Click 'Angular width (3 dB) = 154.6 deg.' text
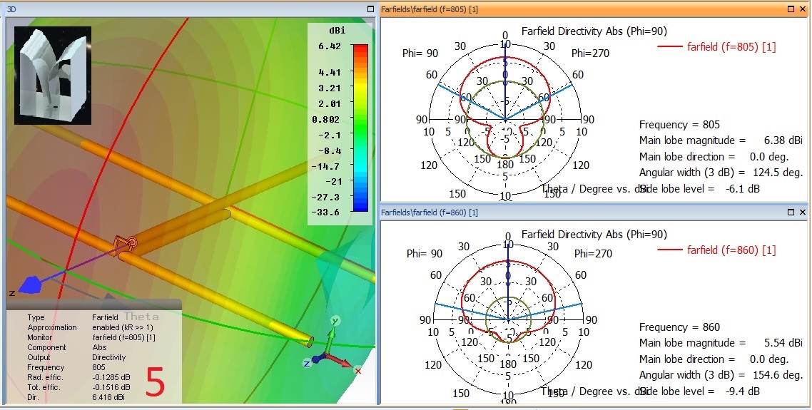Image resolution: width=812 pixels, height=410 pixels. [721, 375]
